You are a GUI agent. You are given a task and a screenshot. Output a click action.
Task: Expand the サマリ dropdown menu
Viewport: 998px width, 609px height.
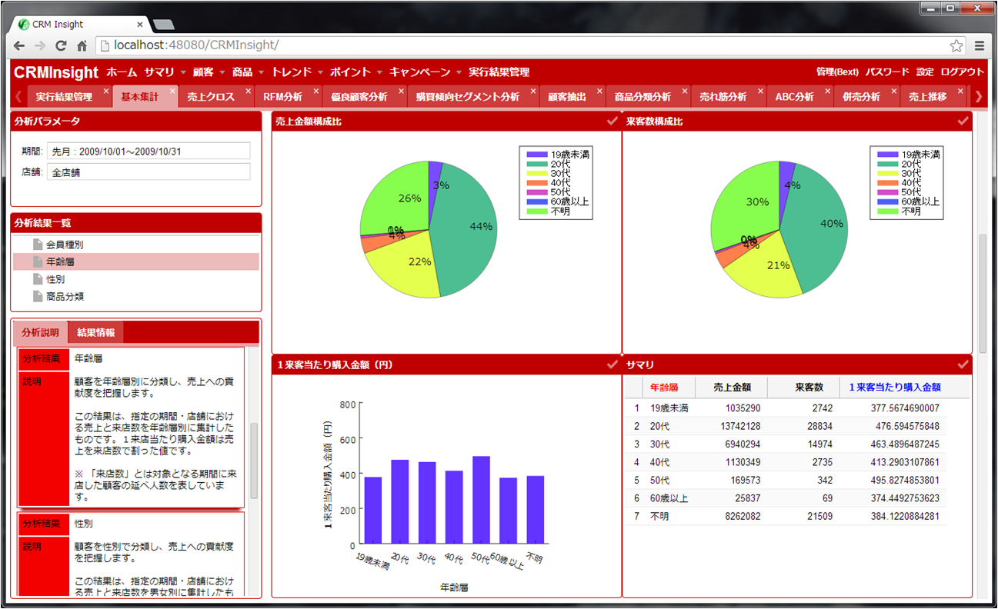pyautogui.click(x=165, y=72)
